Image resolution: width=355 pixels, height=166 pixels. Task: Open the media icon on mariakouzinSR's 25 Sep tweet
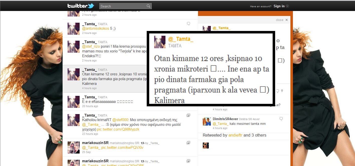tap(189, 143)
